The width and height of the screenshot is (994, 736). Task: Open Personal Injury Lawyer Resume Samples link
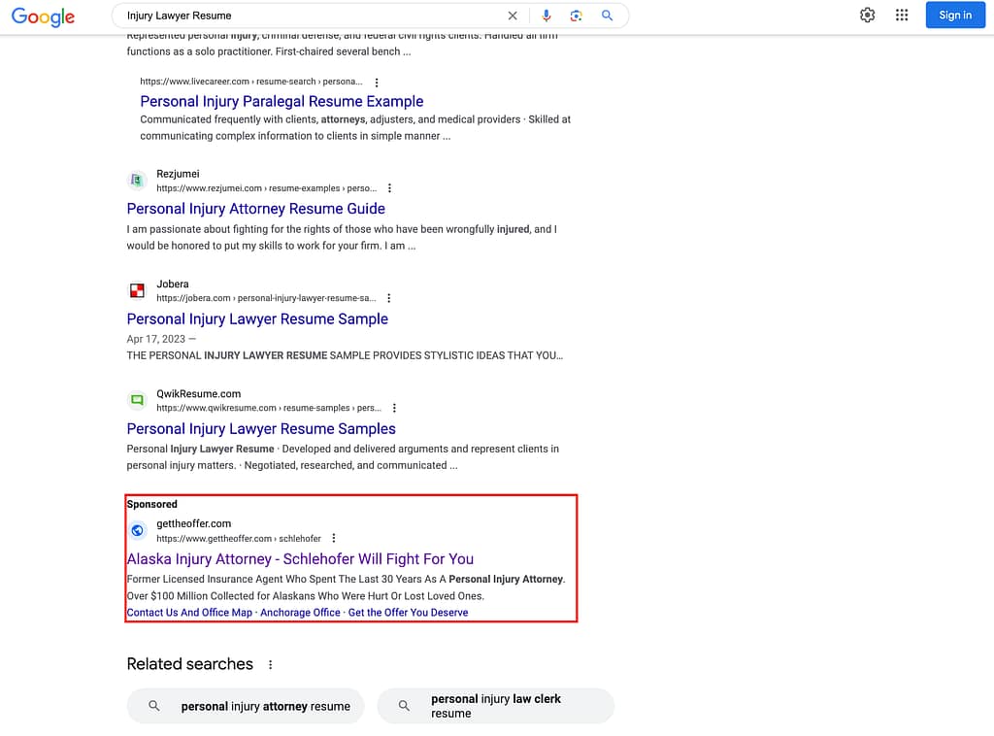pyautogui.click(x=260, y=429)
